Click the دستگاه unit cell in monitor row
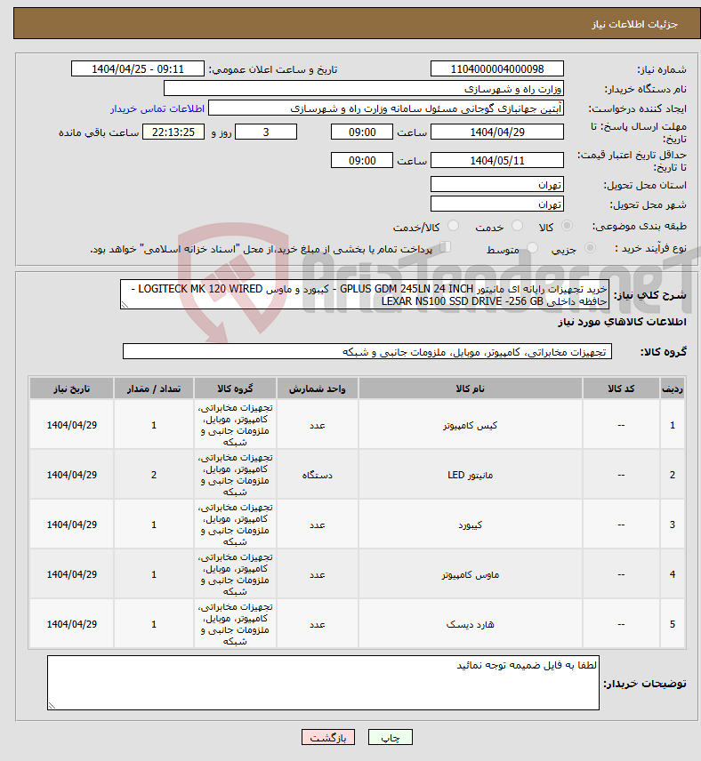The width and height of the screenshot is (701, 761). [318, 475]
